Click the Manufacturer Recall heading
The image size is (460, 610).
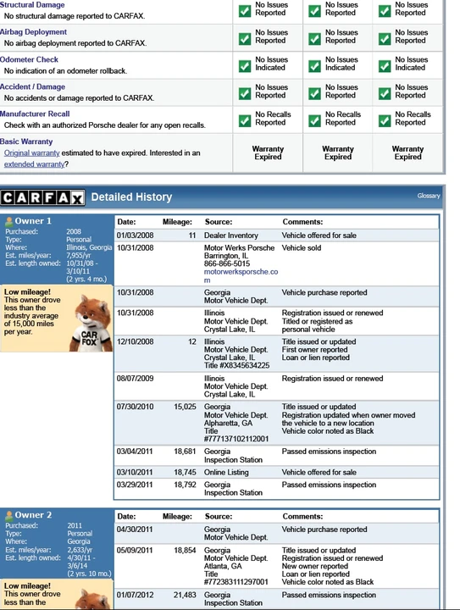35,114
